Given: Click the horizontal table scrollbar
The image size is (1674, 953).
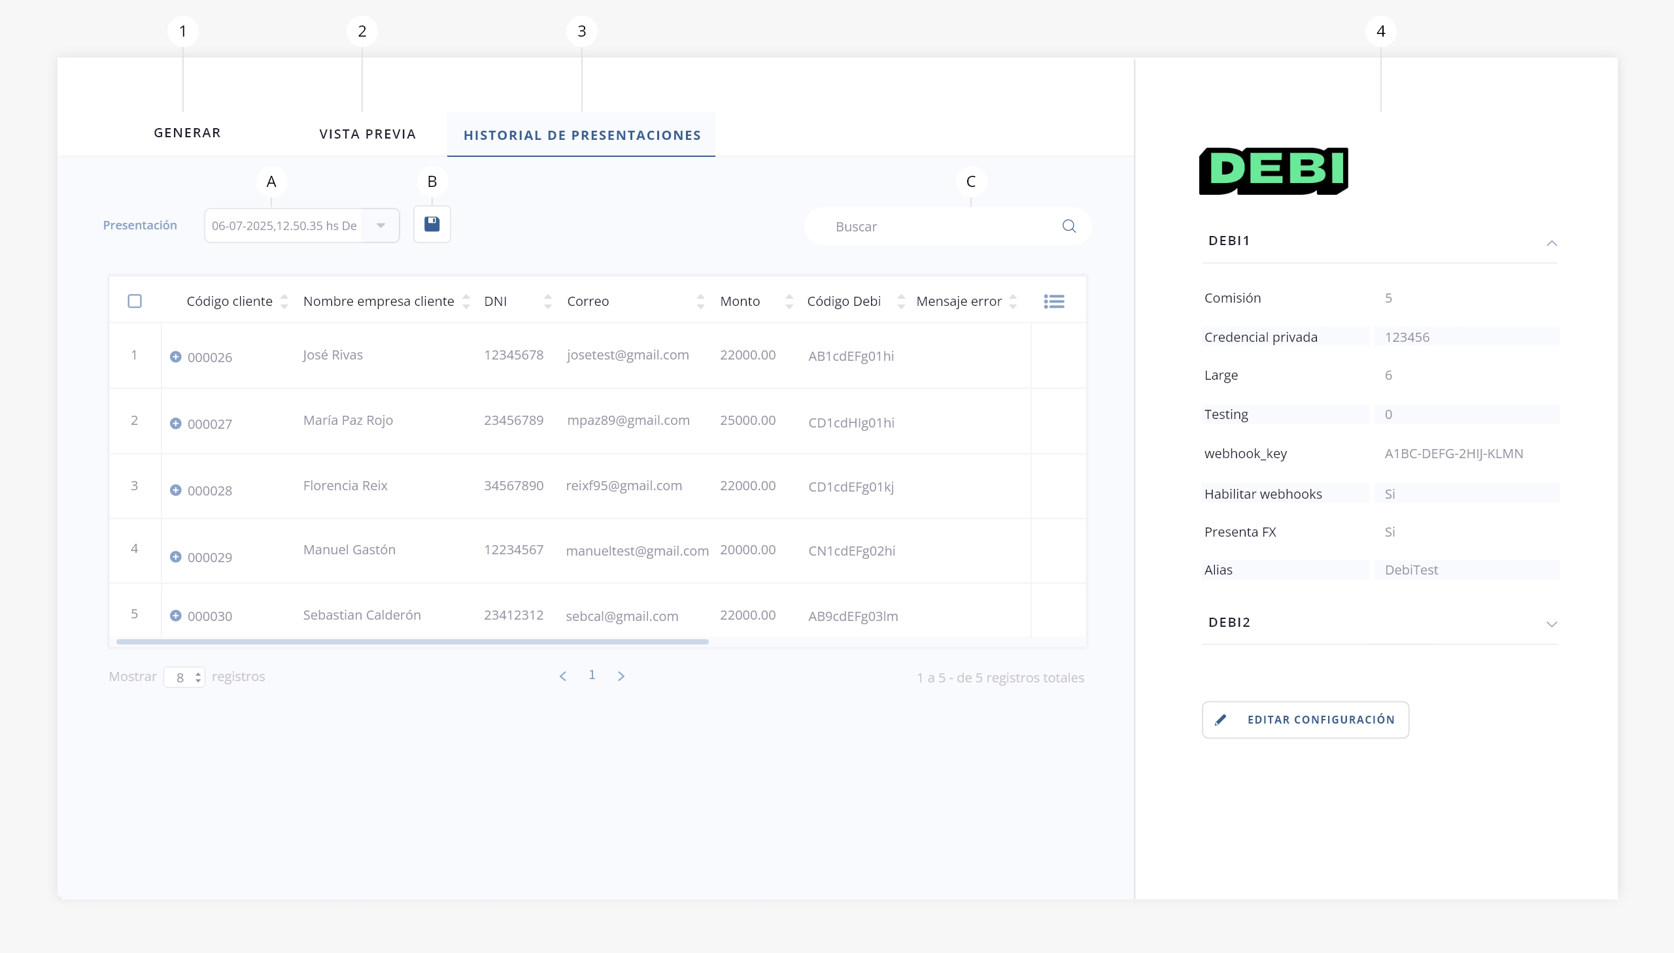Looking at the screenshot, I should tap(413, 642).
